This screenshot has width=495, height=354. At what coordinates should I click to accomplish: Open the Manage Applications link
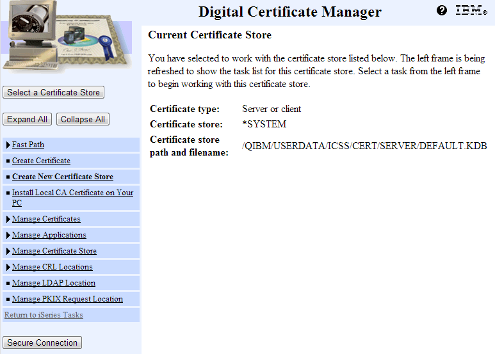click(49, 235)
